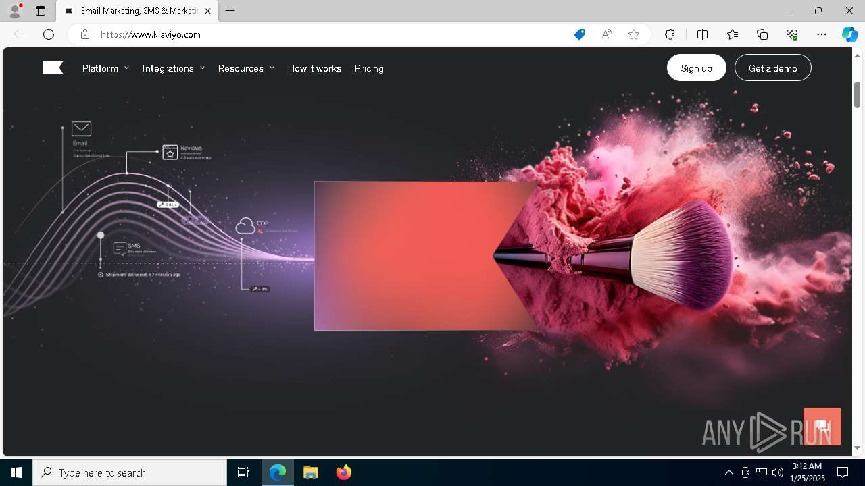Open Task View on the taskbar

coord(243,473)
